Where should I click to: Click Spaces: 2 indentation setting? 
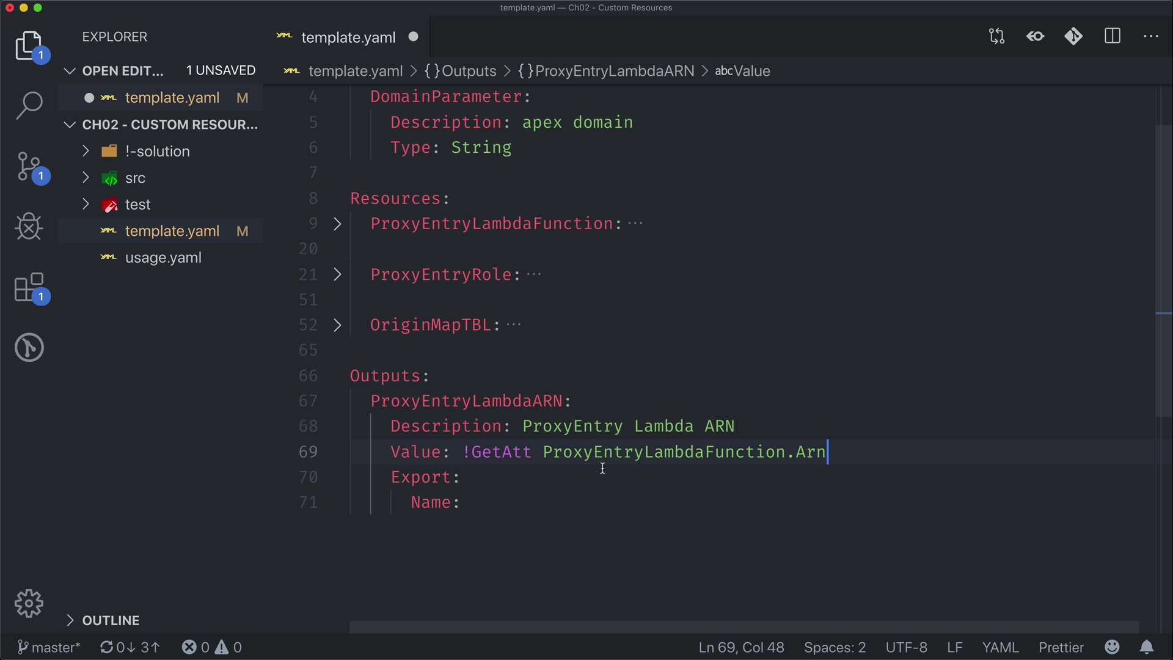[835, 647]
